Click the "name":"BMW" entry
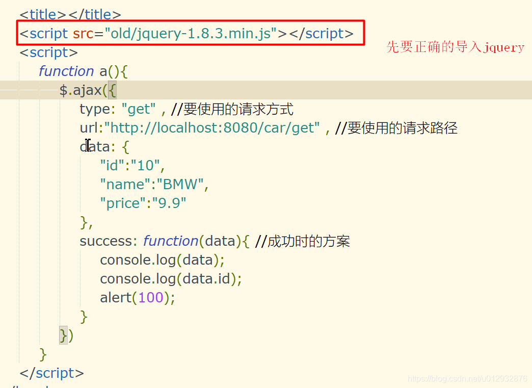Screen dimensions: 532x388 pyautogui.click(x=154, y=185)
